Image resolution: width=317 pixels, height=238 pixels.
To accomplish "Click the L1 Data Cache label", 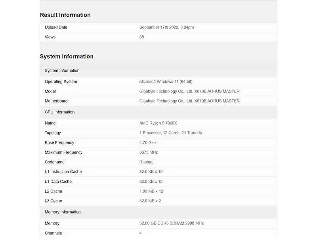I will coord(58,182).
